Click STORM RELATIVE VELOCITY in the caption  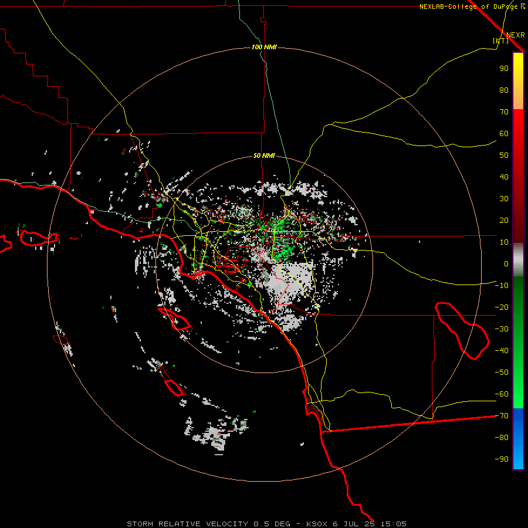coord(188,524)
